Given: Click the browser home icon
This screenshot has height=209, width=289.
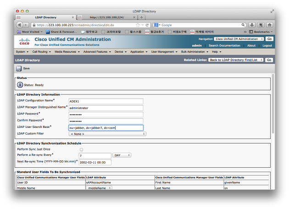Looking at the screenshot, I should click(269, 25).
